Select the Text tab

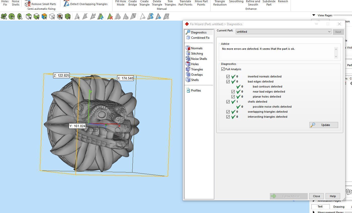[x=320, y=206]
